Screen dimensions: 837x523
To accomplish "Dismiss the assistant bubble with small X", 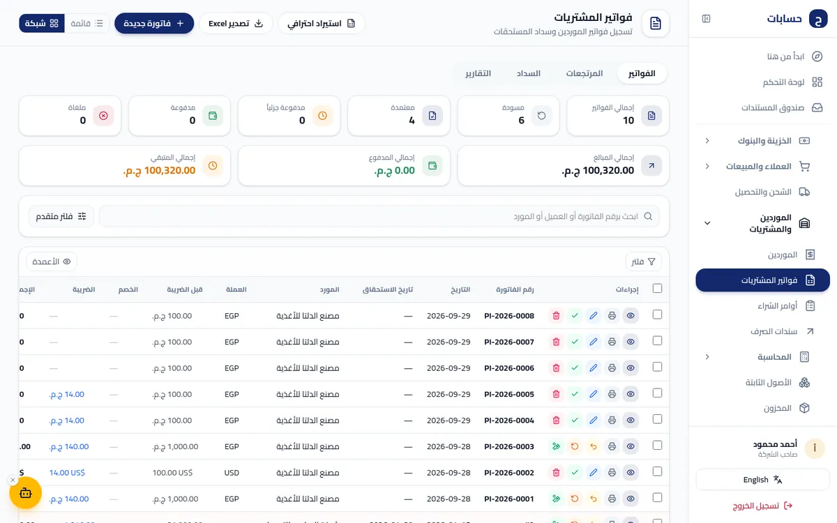I will [13, 480].
